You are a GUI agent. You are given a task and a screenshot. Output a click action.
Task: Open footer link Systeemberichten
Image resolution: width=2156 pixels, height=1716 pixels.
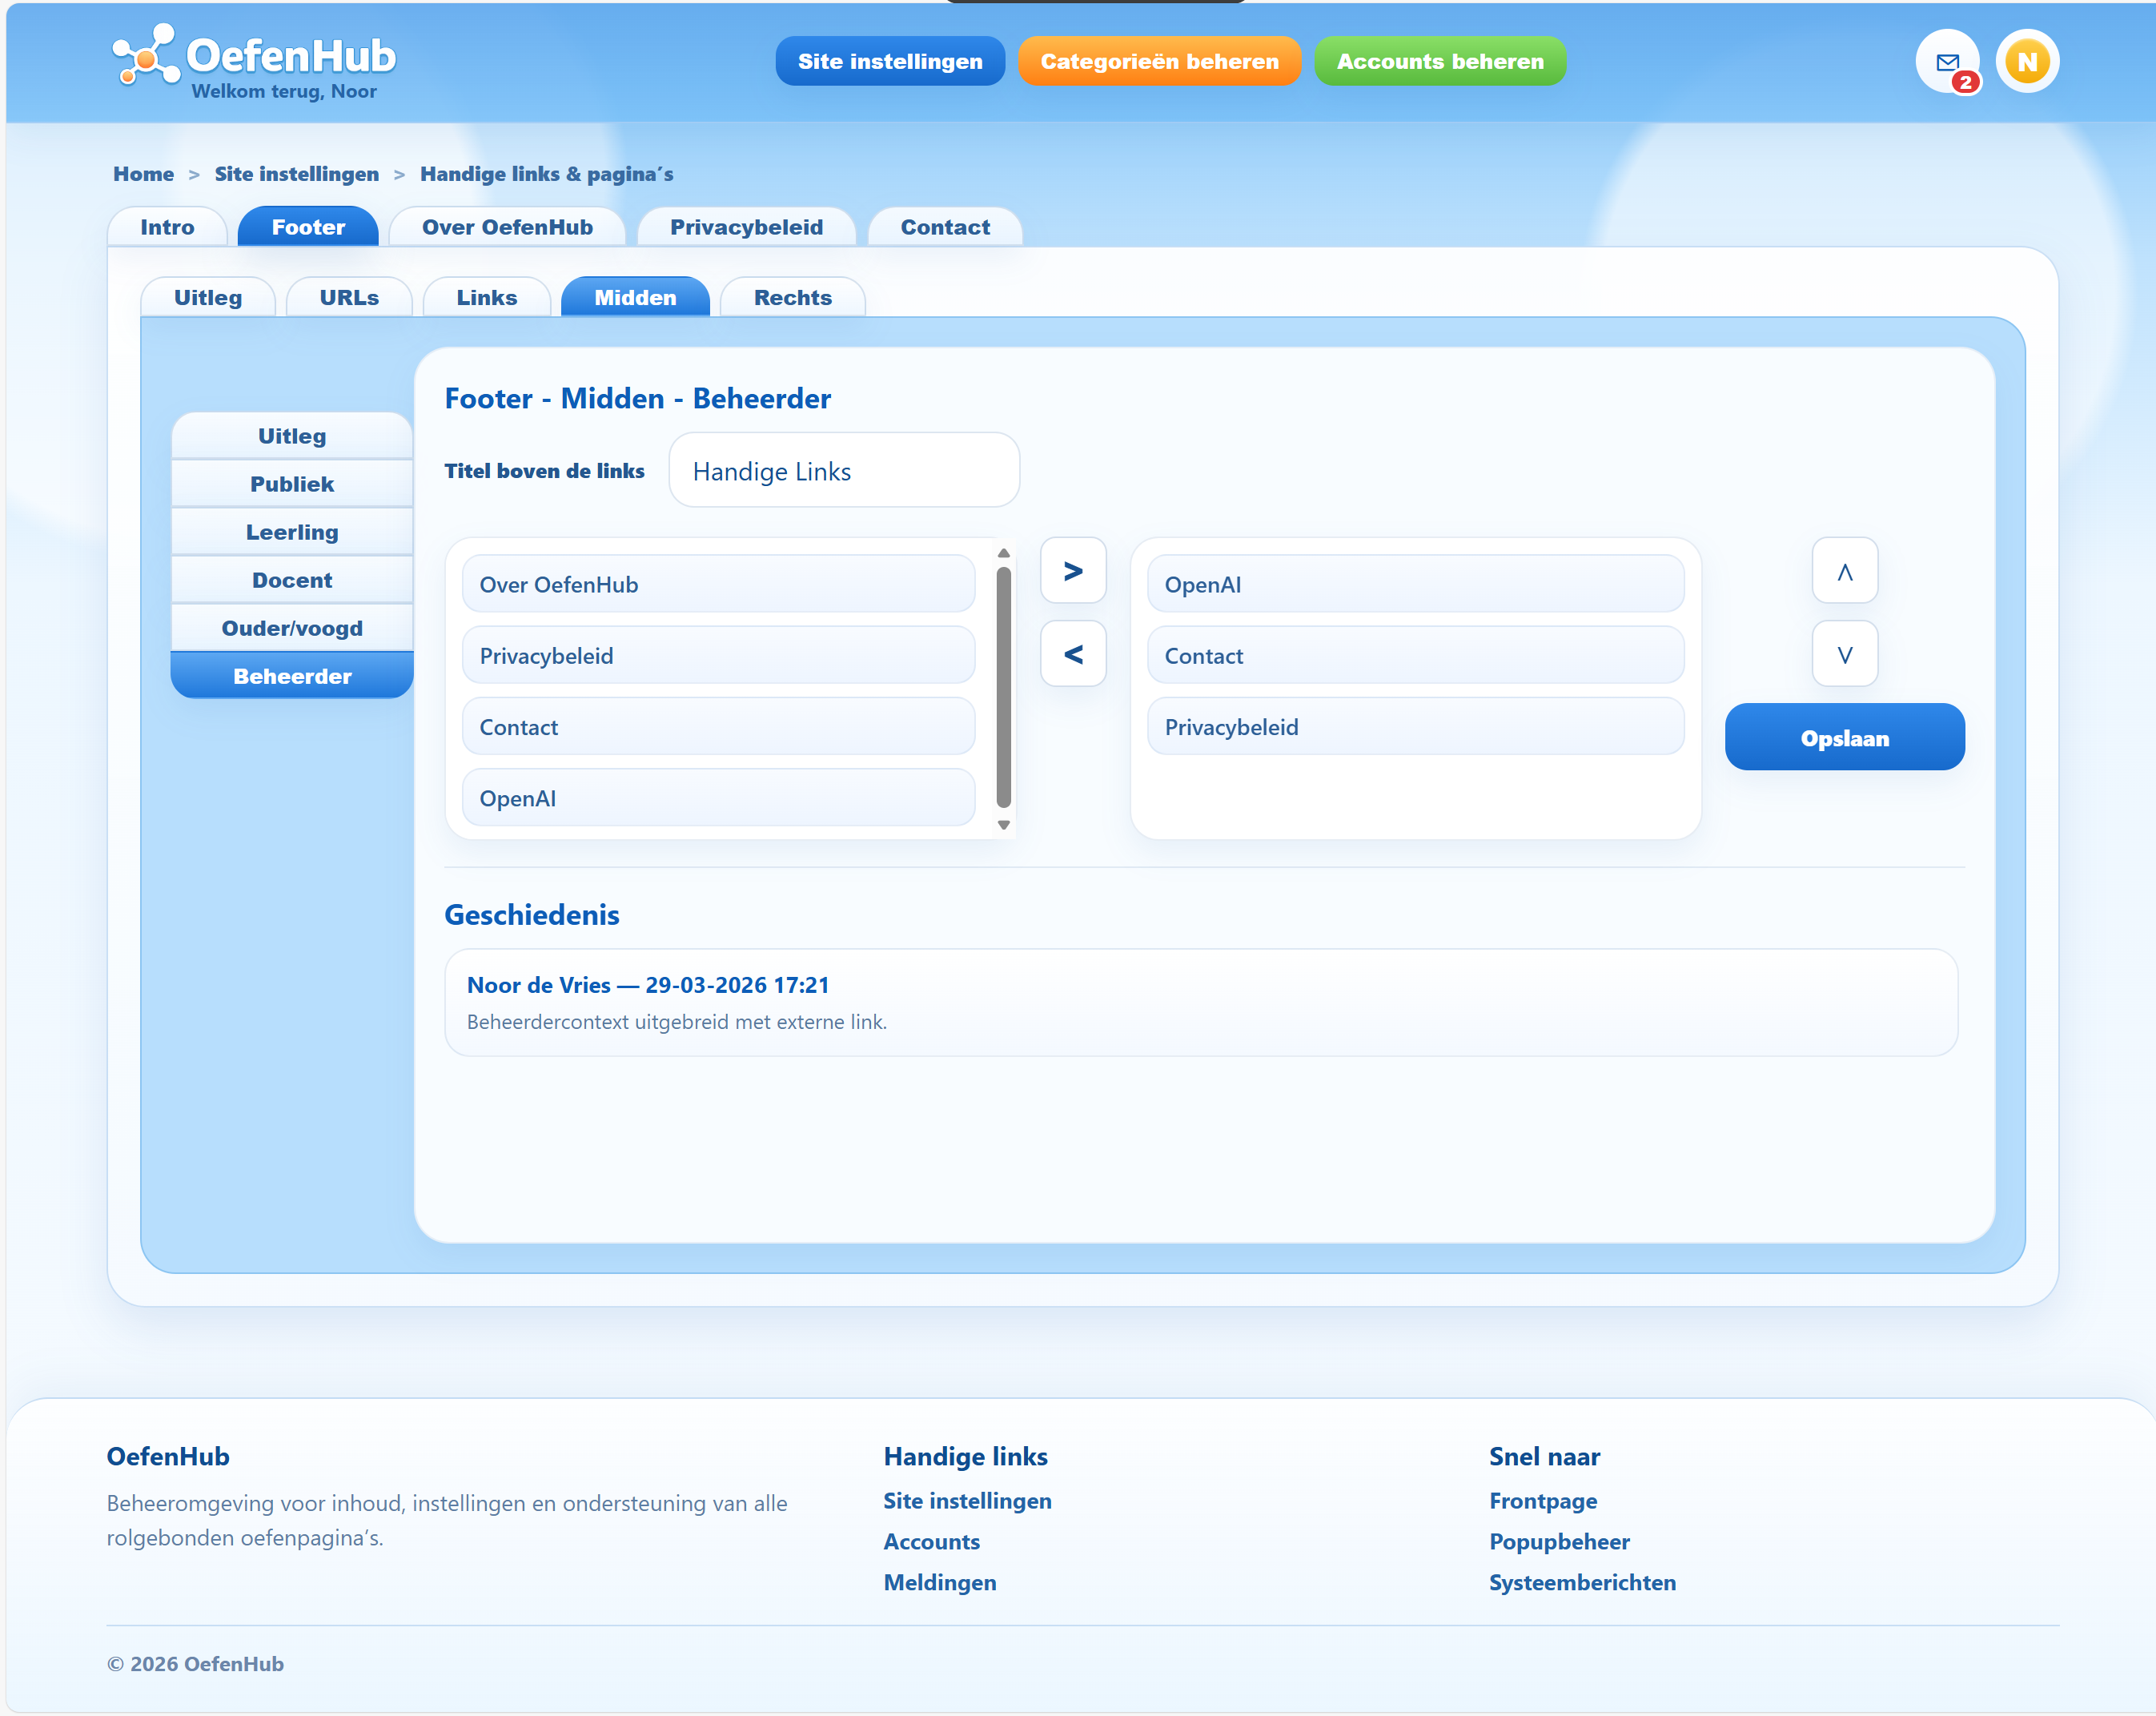(1582, 1583)
